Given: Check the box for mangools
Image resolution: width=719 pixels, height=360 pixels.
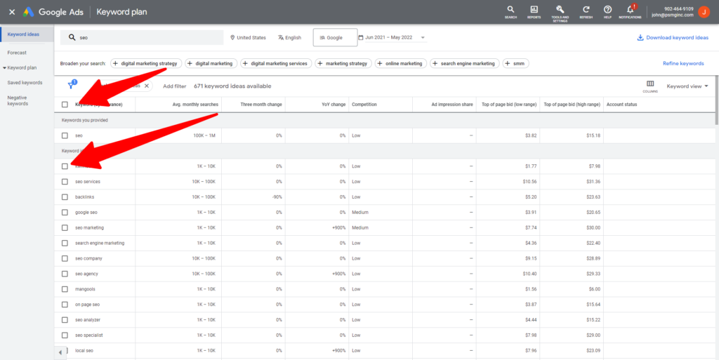Looking at the screenshot, I should point(65,289).
